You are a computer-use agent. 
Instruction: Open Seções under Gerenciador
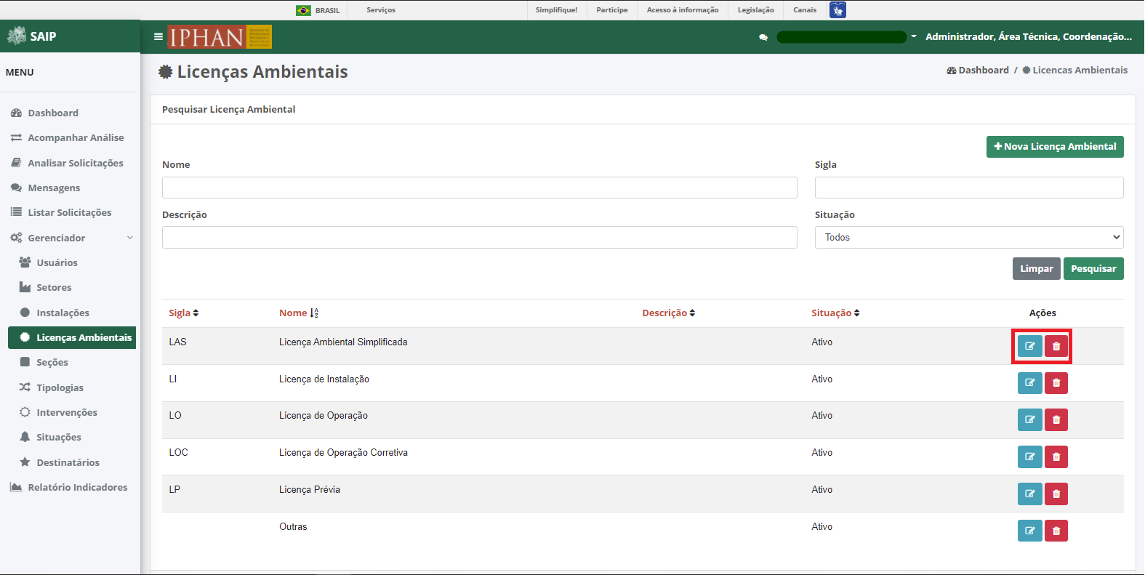(x=52, y=362)
